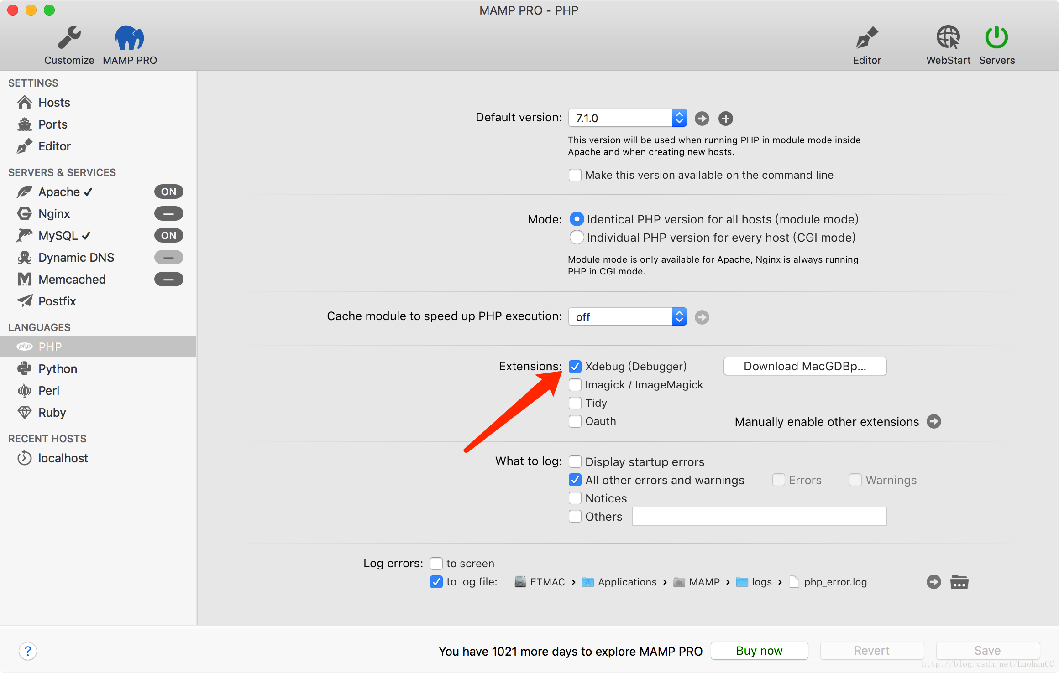The width and height of the screenshot is (1059, 673).
Task: Check the Errors checkbox
Action: [x=778, y=480]
